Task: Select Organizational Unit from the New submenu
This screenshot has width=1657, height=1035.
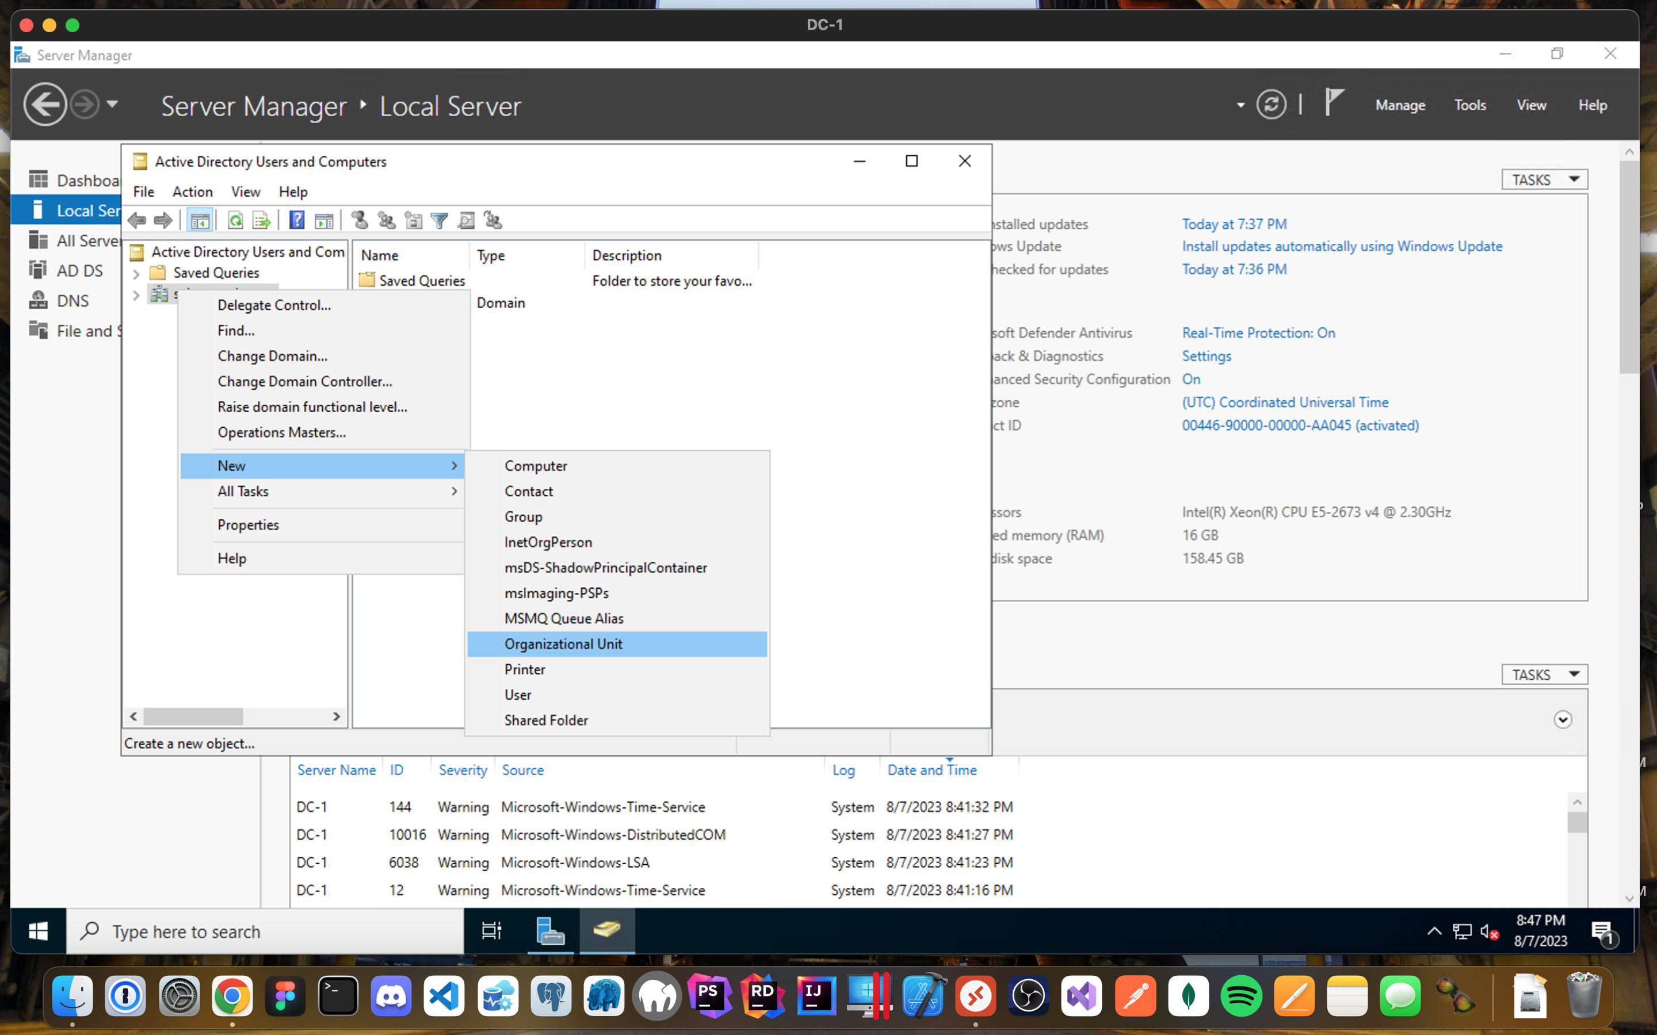Action: (x=563, y=644)
